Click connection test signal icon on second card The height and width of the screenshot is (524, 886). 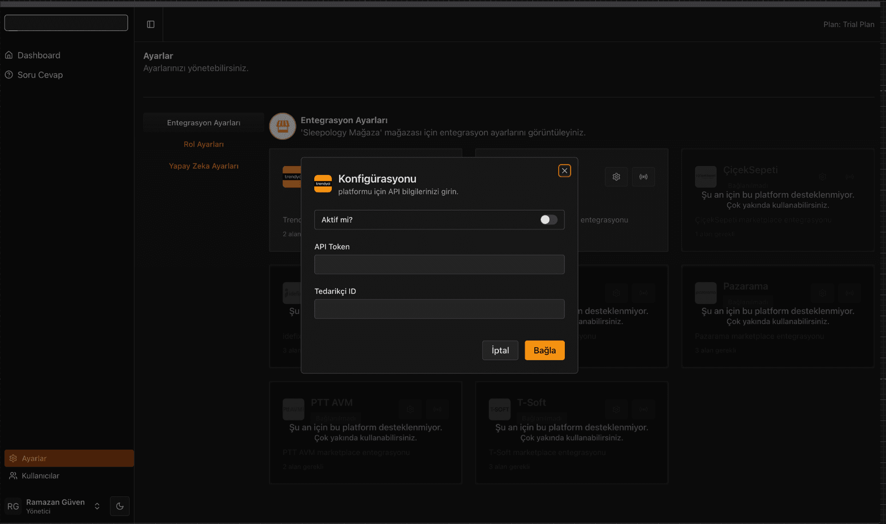point(643,177)
